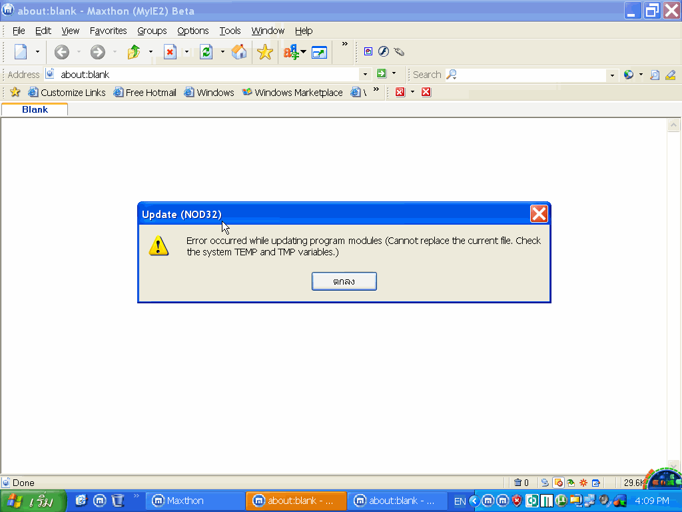Expand the address bar history dropdown
Screen dimensions: 682x512
(365, 75)
